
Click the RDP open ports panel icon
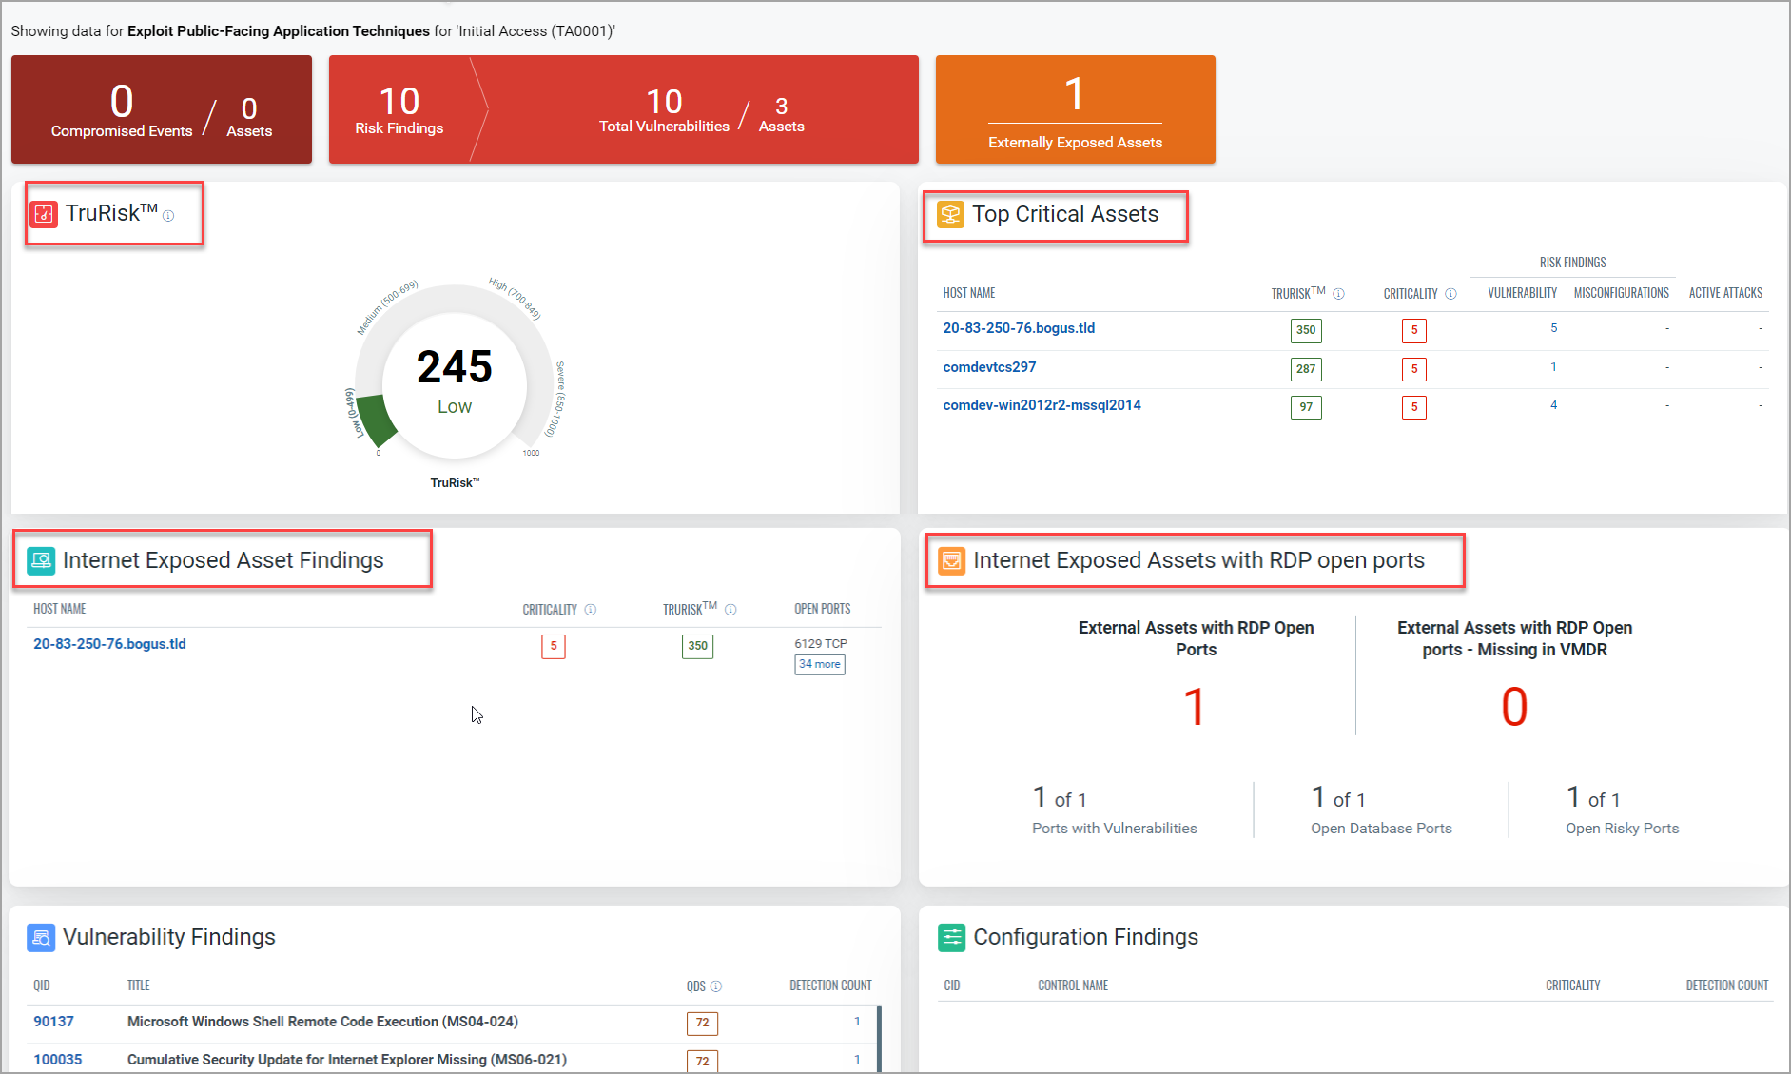952,560
